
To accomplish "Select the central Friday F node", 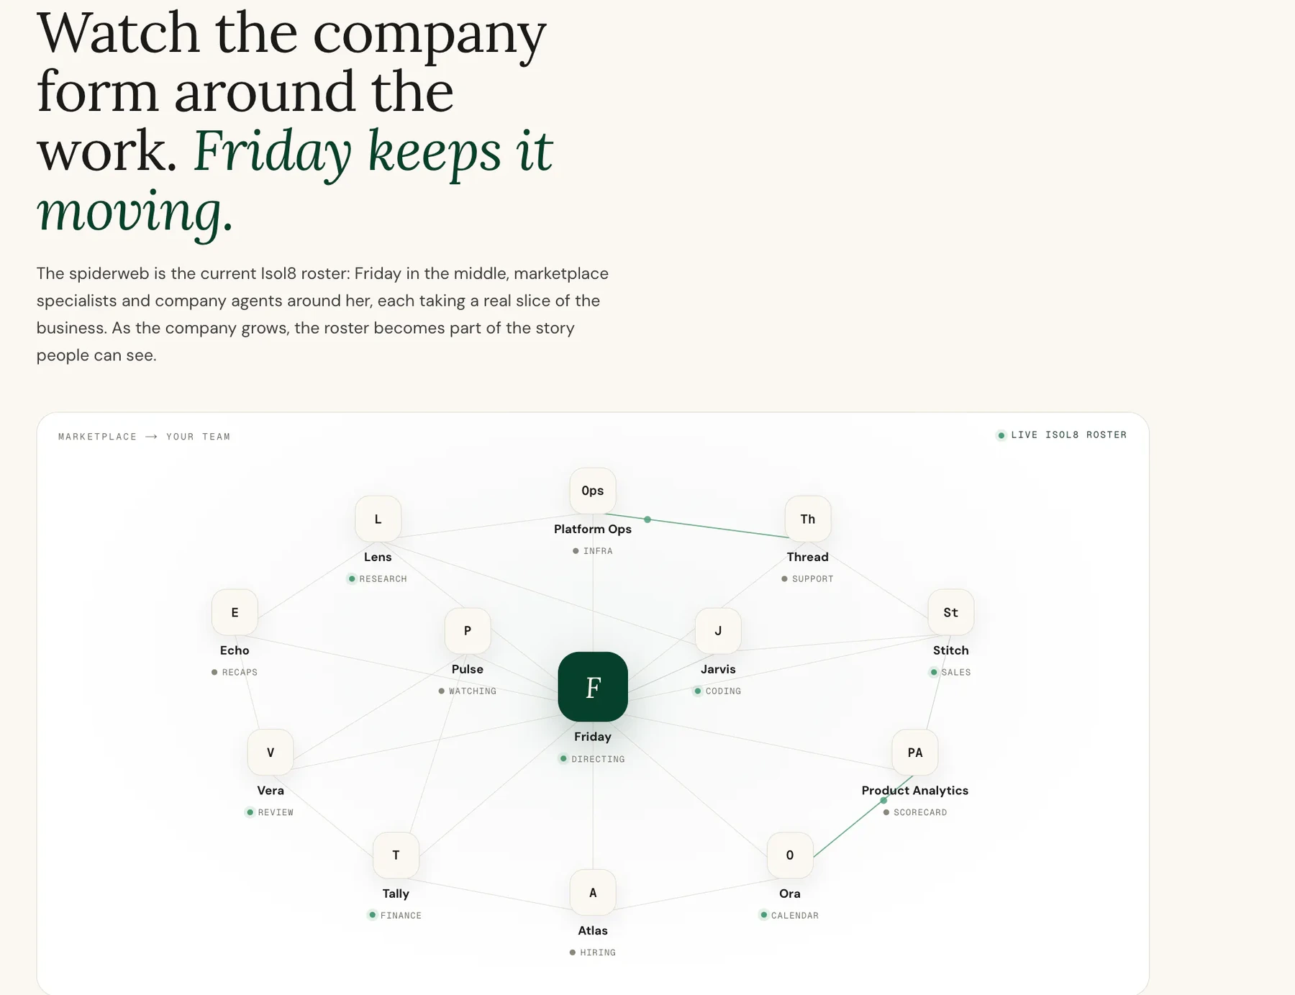I will 593,687.
